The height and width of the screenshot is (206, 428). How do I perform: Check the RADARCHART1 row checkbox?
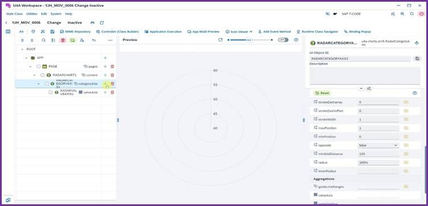(42, 75)
